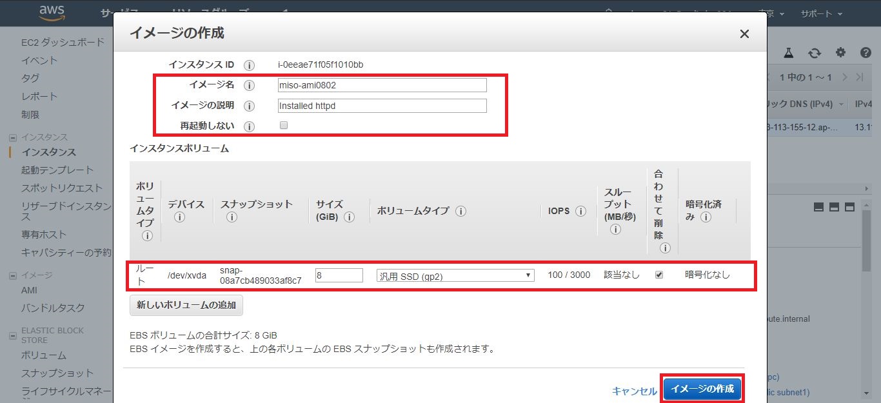Click the info icon beside イメージの説明
The width and height of the screenshot is (881, 403).
[250, 106]
